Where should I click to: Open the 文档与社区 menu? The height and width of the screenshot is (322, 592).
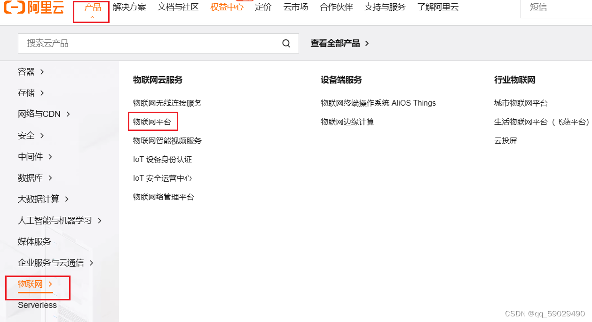[178, 8]
